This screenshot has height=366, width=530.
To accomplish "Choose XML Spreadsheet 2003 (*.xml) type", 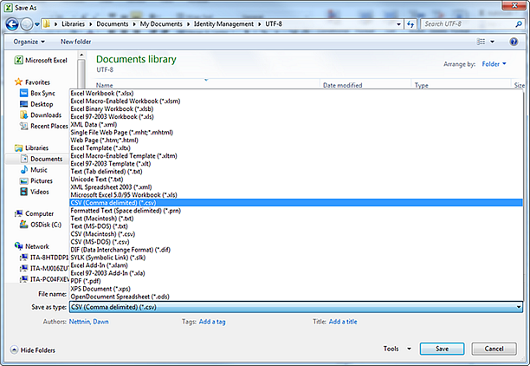I will [x=296, y=186].
